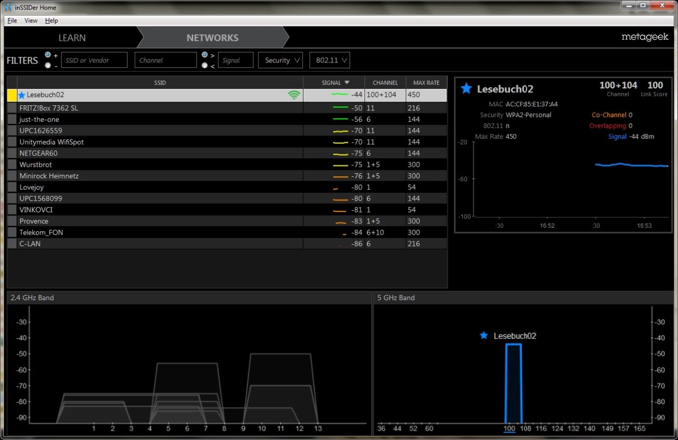The width and height of the screenshot is (678, 440).
Task: Focus the Channel filter field
Action: click(166, 60)
